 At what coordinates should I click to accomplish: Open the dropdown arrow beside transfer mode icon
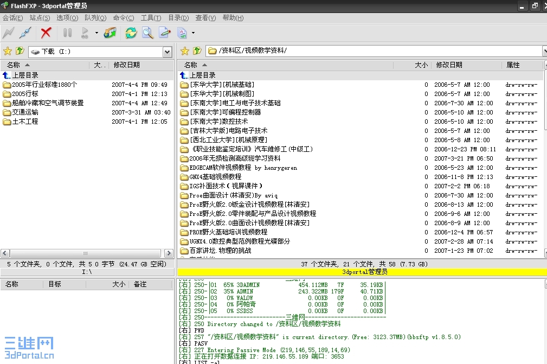point(193,33)
